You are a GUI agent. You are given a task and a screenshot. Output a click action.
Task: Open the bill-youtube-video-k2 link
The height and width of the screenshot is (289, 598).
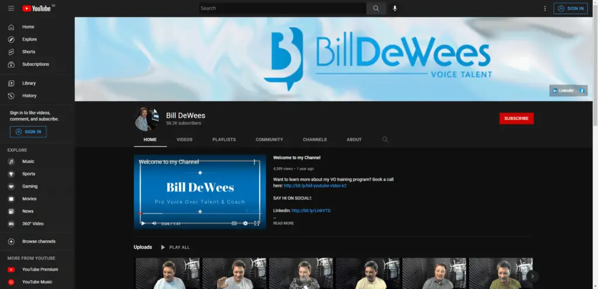tap(315, 186)
